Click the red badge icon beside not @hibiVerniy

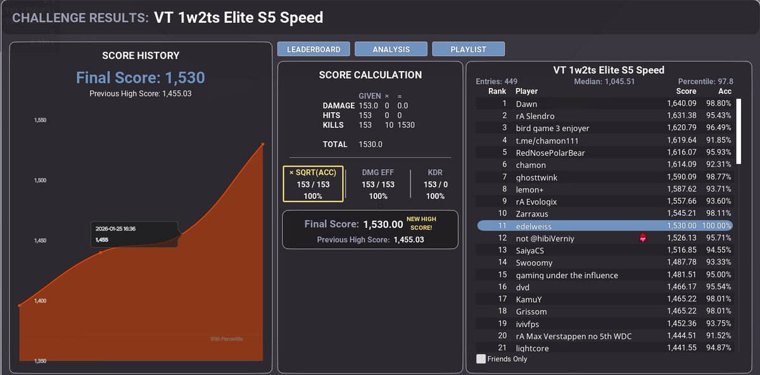644,238
